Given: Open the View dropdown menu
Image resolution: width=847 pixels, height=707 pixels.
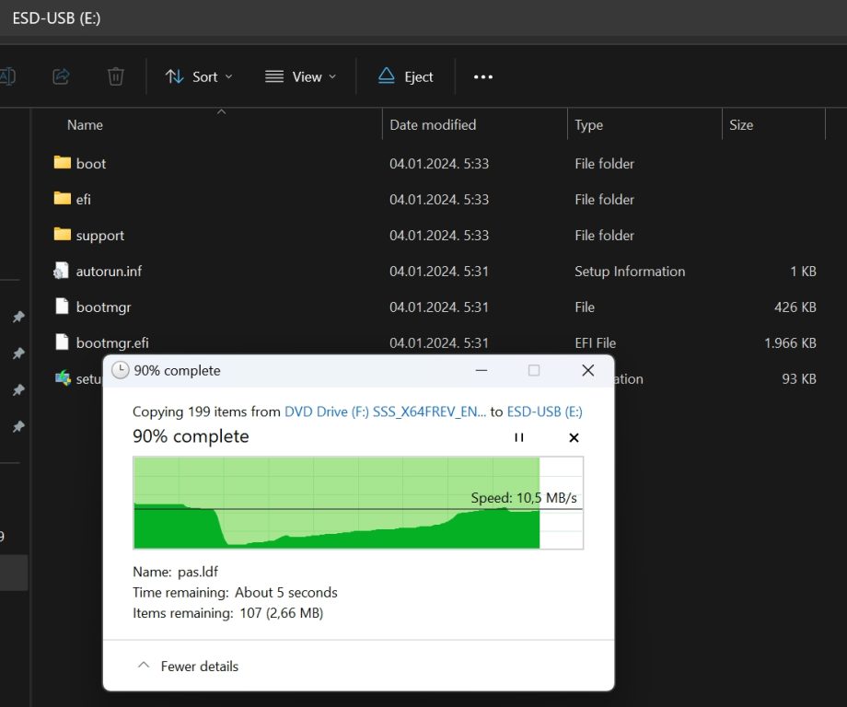Looking at the screenshot, I should point(300,76).
